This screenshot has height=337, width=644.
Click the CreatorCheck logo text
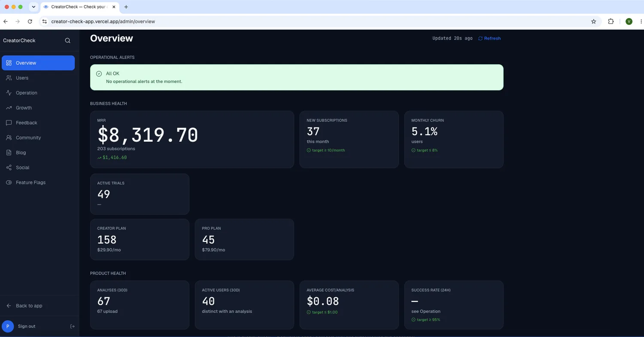pos(19,40)
